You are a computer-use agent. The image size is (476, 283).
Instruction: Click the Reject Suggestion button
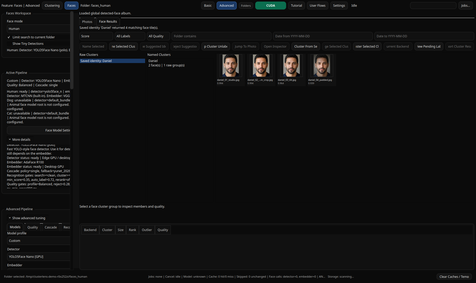[x=185, y=46]
